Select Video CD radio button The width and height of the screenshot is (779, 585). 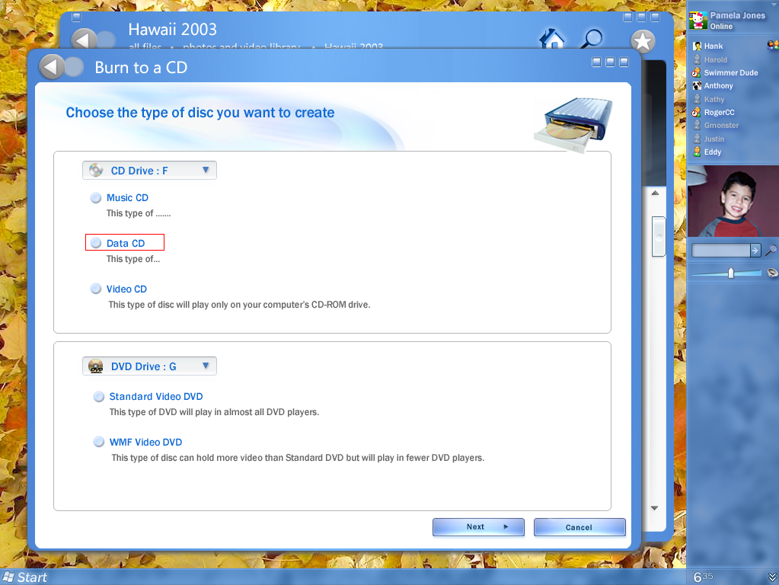tap(96, 289)
